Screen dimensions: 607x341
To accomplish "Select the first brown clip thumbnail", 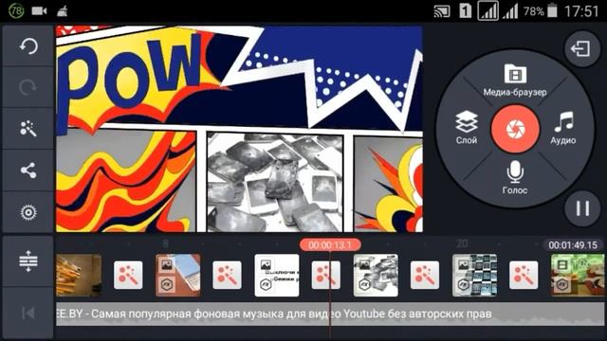I will (x=79, y=275).
